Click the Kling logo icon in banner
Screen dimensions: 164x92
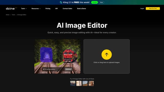point(61,2)
